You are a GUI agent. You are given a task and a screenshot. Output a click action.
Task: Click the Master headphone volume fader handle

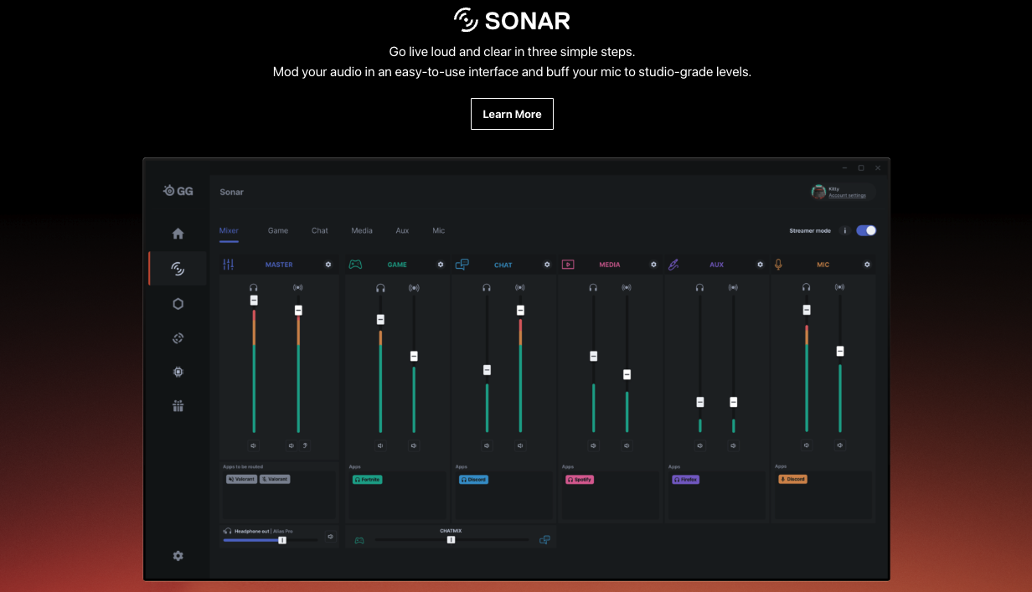coord(254,300)
